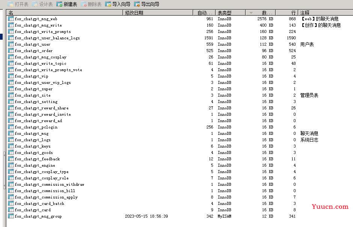This screenshot has height=227, width=353.
Task: Click the 聊天消息 comment for fox_chatgpt_msg
Action: (x=309, y=133)
